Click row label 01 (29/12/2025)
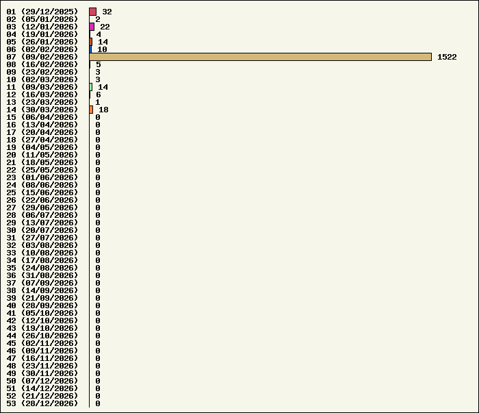This screenshot has width=479, height=413. pyautogui.click(x=42, y=12)
